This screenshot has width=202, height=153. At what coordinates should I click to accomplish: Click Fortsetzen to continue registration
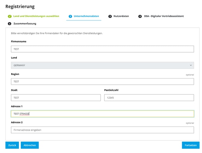click(x=191, y=145)
